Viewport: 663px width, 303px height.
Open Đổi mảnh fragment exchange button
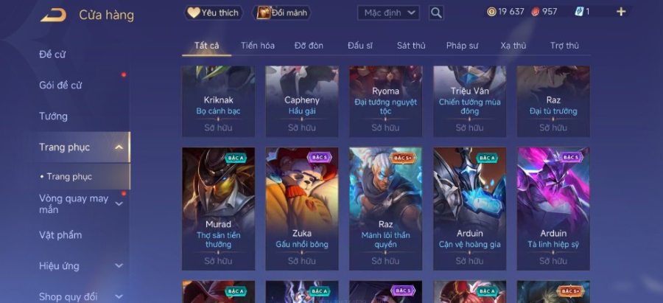point(281,13)
